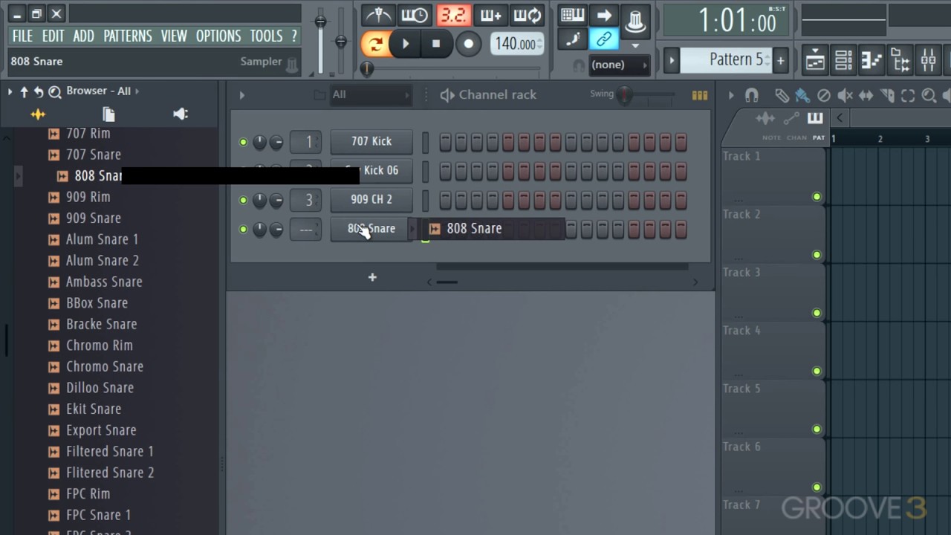Select the playlist pencil draw tool
The width and height of the screenshot is (951, 535).
pyautogui.click(x=782, y=95)
